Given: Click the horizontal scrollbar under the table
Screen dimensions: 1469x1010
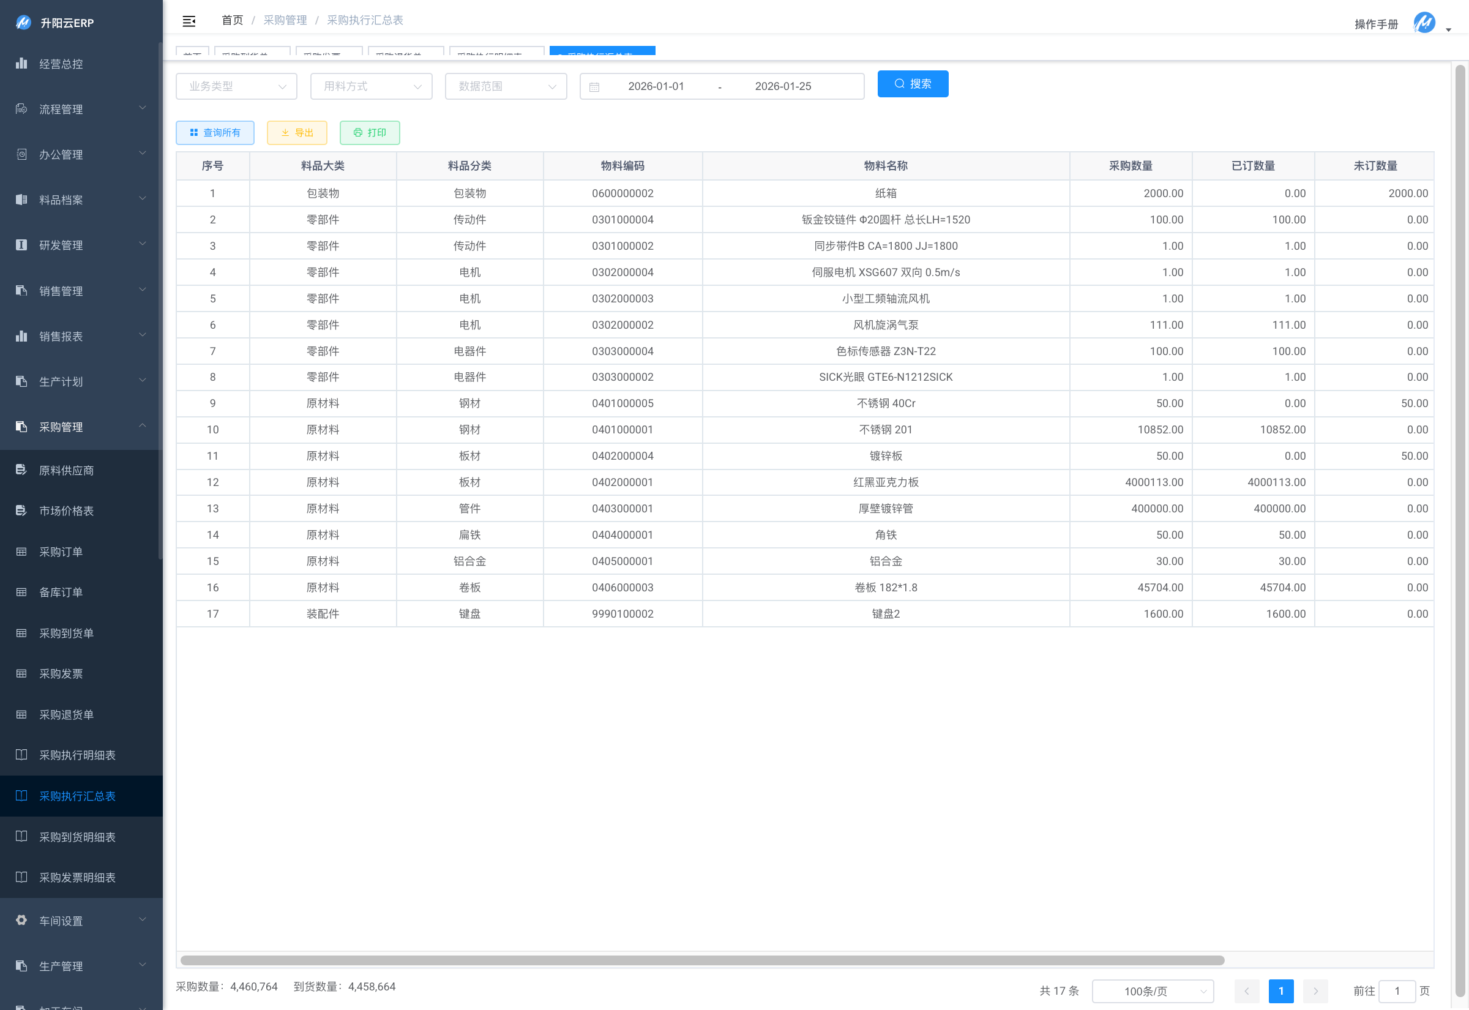Looking at the screenshot, I should click(702, 960).
